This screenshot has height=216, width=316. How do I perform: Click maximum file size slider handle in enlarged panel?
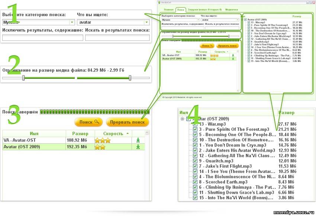130,78
